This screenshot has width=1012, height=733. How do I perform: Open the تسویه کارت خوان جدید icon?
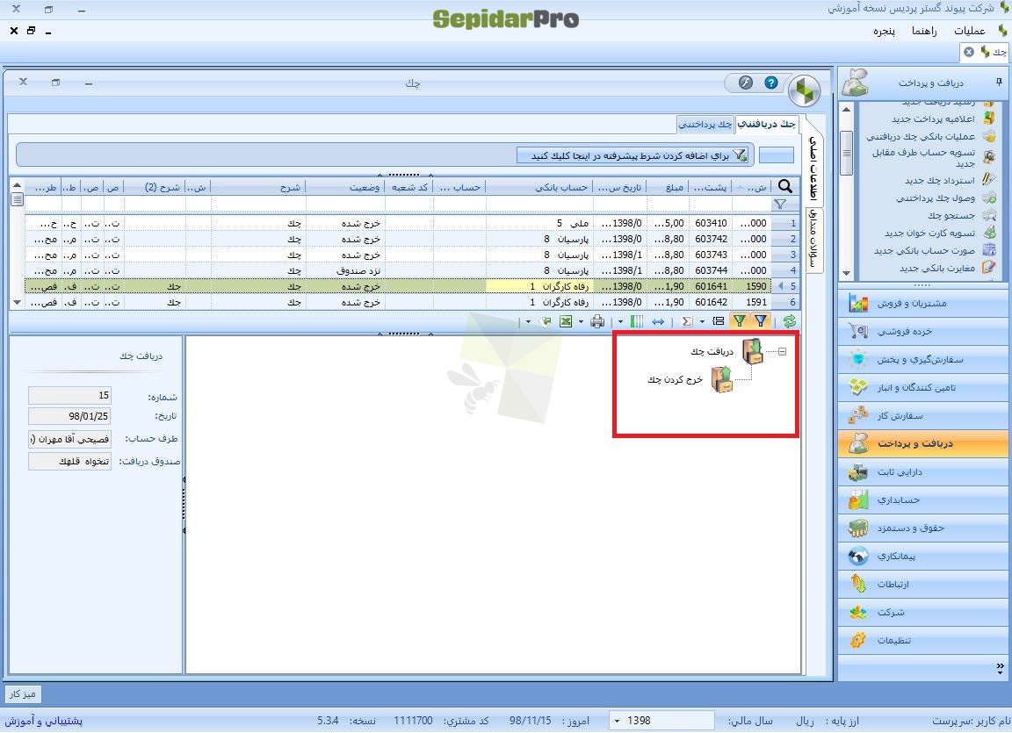coord(989,233)
